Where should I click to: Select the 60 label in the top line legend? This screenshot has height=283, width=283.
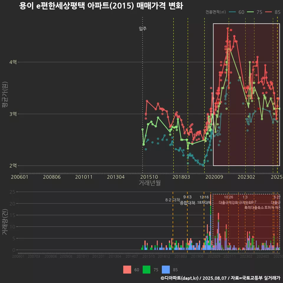coord(241,12)
